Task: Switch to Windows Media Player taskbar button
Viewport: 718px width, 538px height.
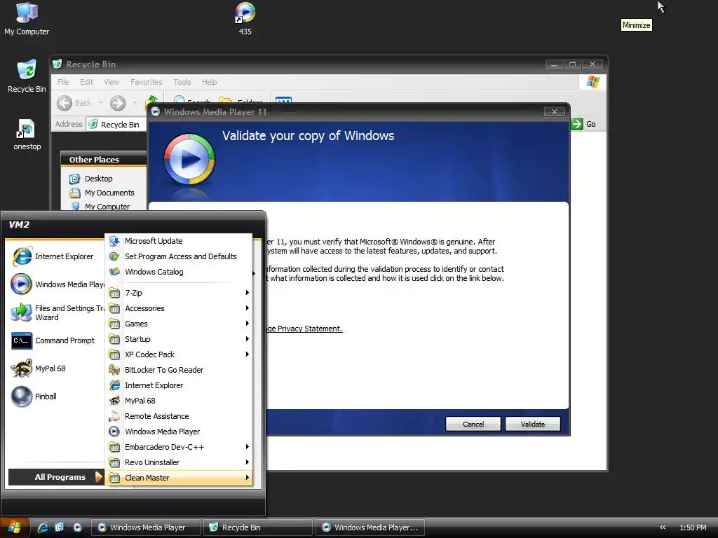Action: point(146,527)
